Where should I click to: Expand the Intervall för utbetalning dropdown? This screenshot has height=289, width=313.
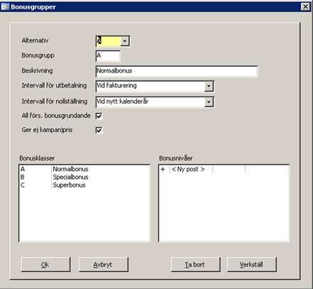pos(209,86)
